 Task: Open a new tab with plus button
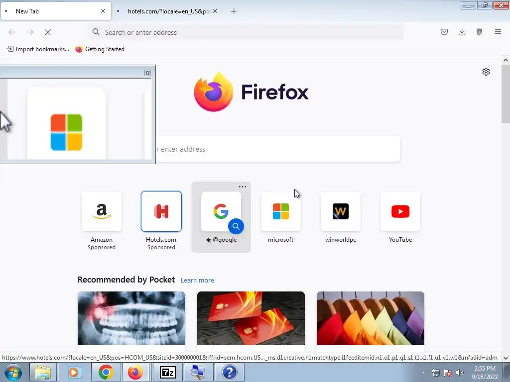tap(234, 11)
